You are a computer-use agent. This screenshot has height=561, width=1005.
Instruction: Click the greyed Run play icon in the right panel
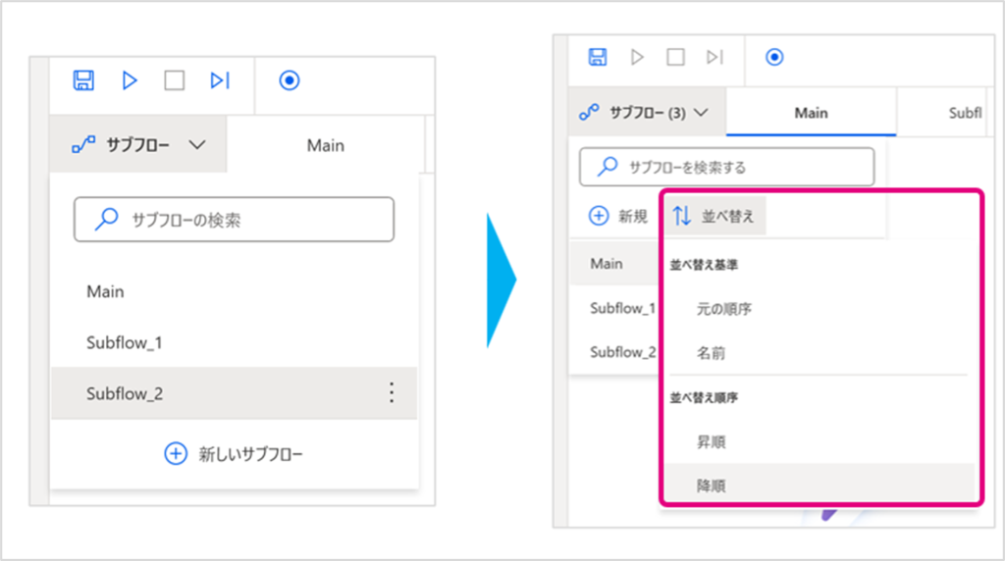(x=636, y=57)
